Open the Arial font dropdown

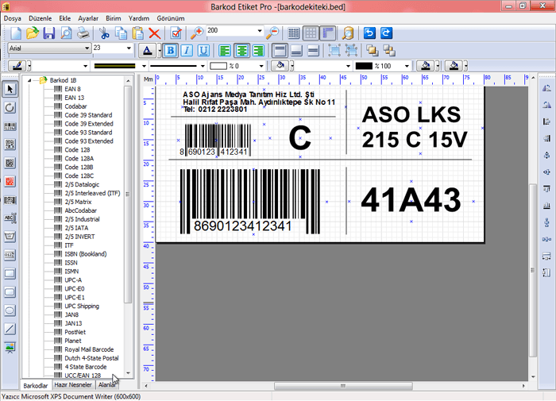click(x=87, y=48)
